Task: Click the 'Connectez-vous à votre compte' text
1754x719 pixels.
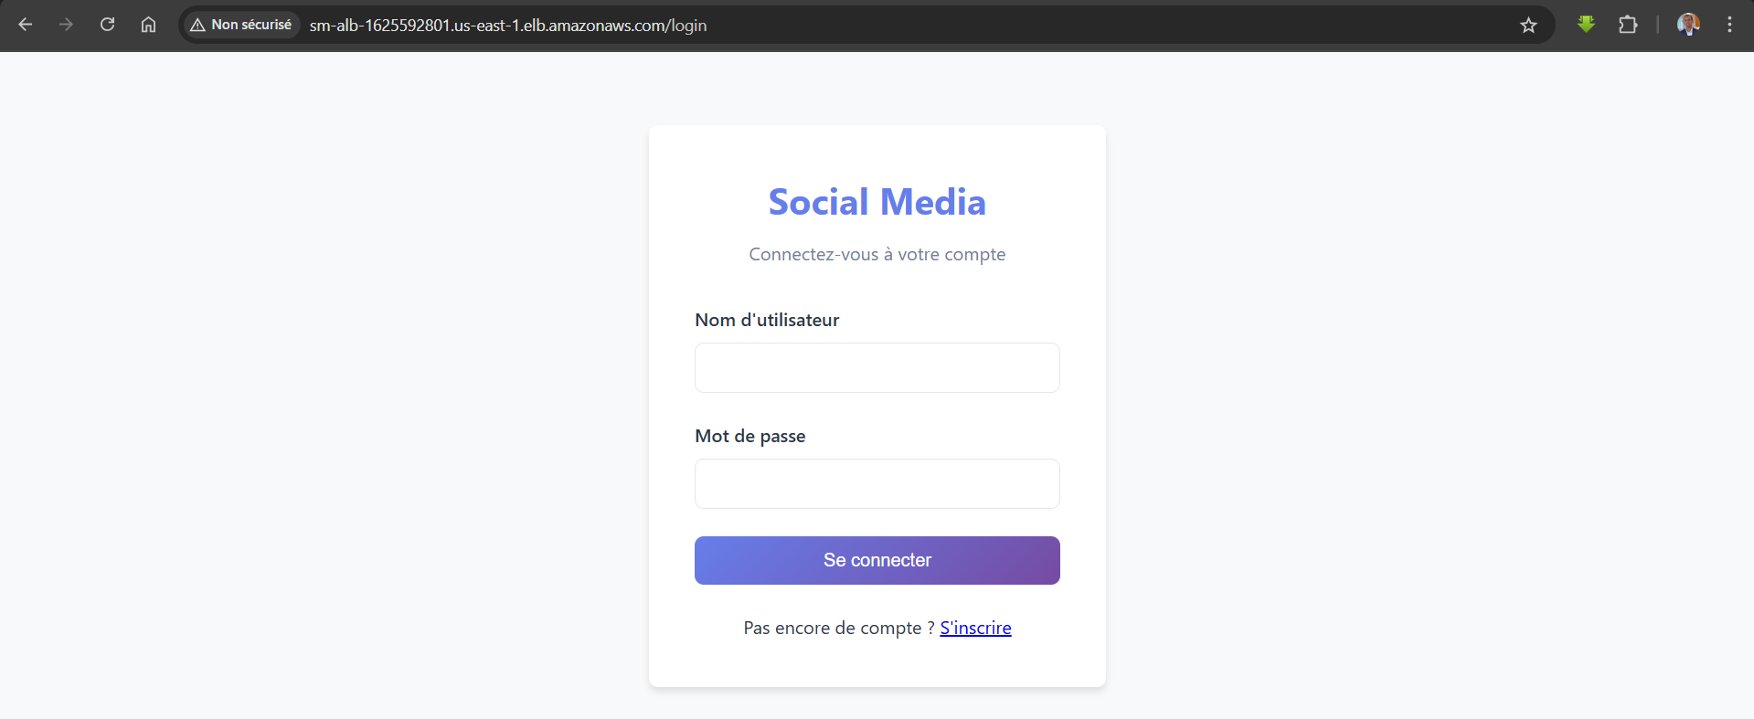Action: pos(877,254)
